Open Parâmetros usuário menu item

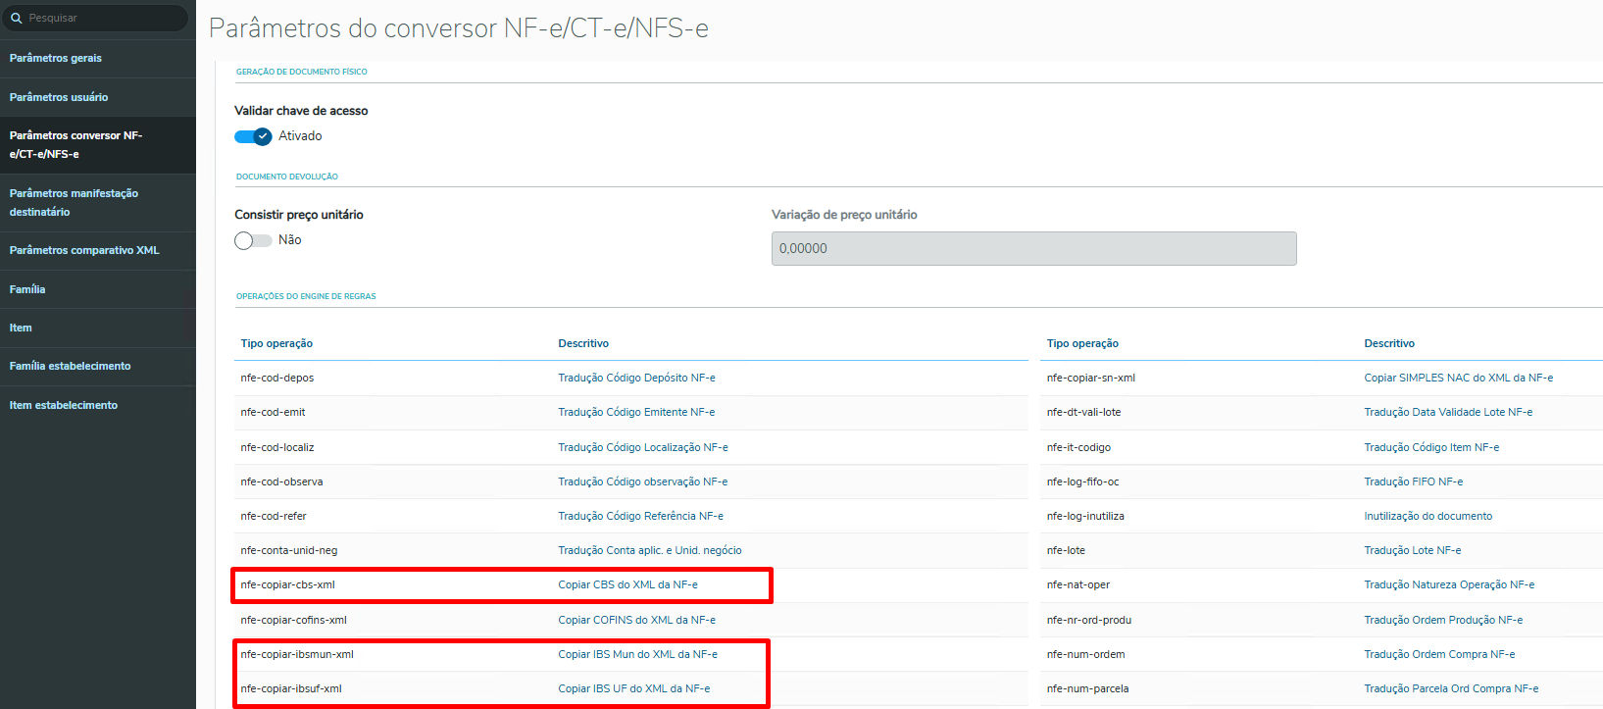[59, 98]
